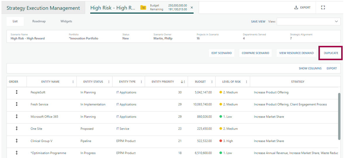Click the 'Proposed' status cell
This screenshot has height=158, width=345.
point(87,129)
